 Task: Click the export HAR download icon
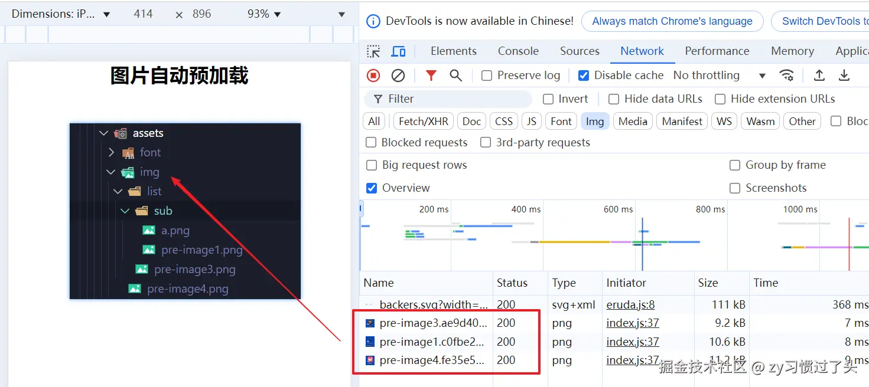(844, 76)
